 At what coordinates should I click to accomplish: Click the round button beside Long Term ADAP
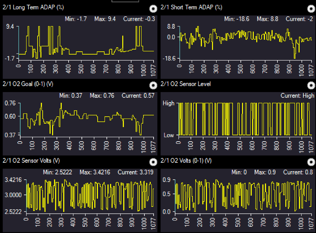(x=153, y=9)
